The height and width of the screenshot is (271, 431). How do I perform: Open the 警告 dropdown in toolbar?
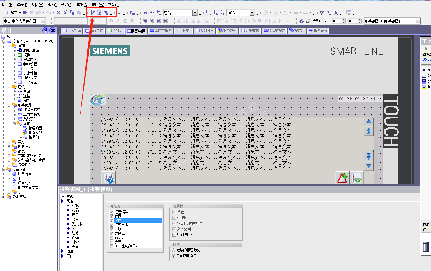tap(195, 13)
